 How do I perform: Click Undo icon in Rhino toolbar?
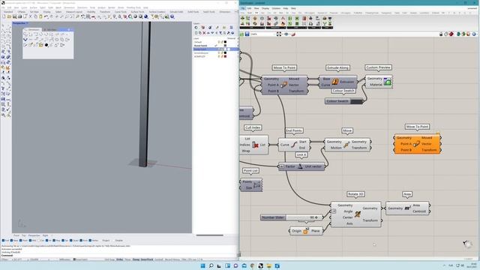[46, 16]
